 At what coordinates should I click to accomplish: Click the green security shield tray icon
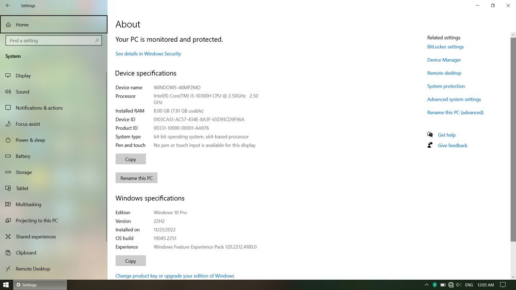[x=434, y=285]
